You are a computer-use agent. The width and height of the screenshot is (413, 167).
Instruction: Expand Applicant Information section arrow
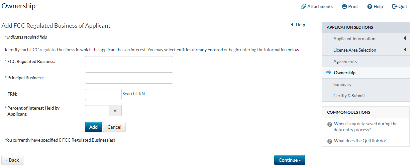(405, 39)
